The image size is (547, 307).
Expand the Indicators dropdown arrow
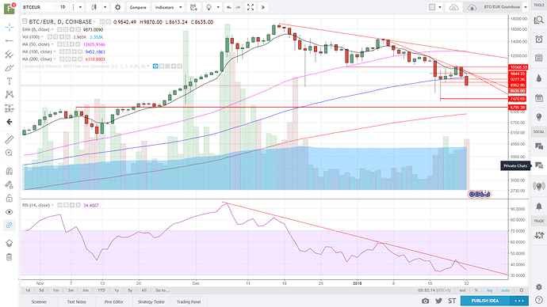coord(181,7)
